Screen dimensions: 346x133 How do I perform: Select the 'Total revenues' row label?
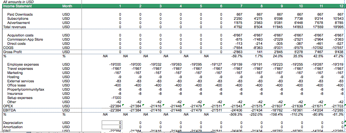14,27
